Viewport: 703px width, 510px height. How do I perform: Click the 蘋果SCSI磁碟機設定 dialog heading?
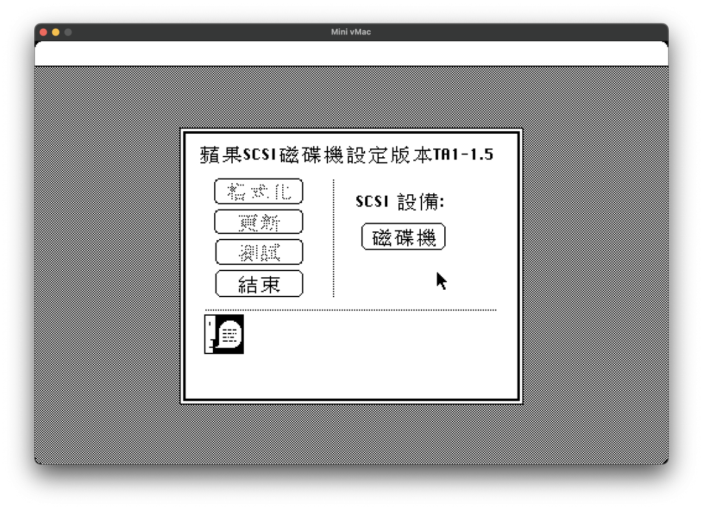click(316, 154)
